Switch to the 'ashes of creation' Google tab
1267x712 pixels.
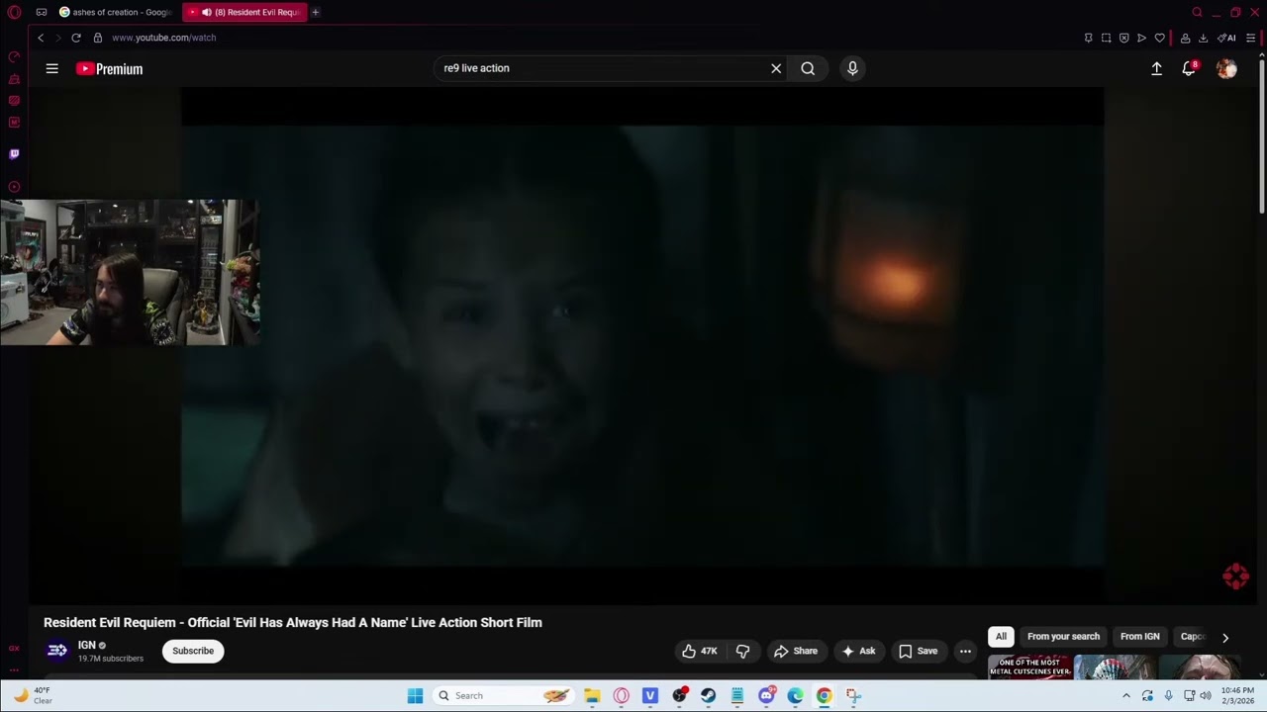[x=116, y=12]
